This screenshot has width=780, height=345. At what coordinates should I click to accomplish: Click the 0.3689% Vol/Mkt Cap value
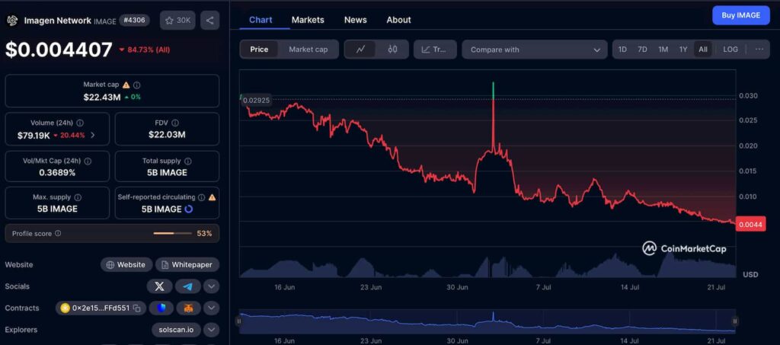point(57,172)
